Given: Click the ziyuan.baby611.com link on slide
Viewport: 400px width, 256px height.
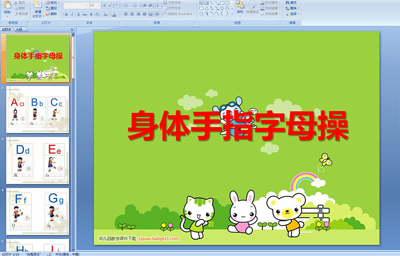Looking at the screenshot, I should tap(158, 238).
